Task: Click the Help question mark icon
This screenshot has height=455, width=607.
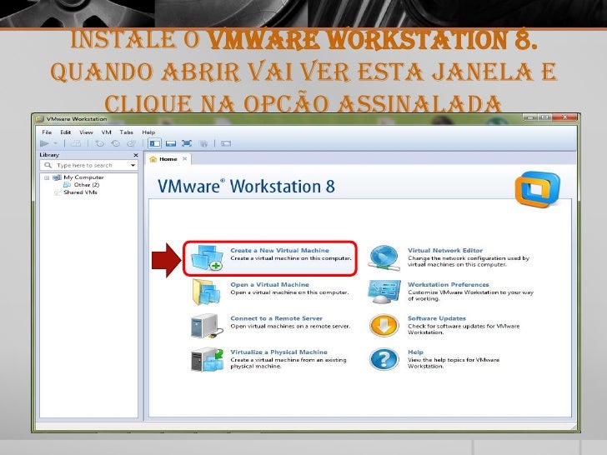Action: (x=384, y=359)
